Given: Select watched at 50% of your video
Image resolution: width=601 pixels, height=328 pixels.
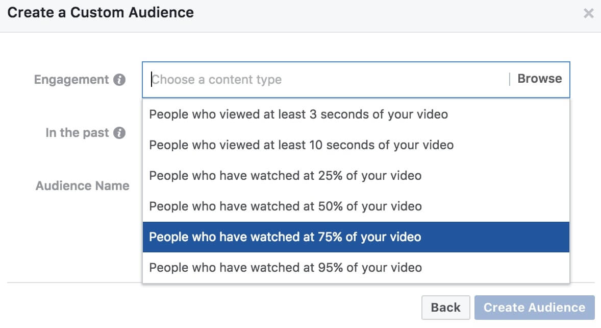Looking at the screenshot, I should 356,206.
